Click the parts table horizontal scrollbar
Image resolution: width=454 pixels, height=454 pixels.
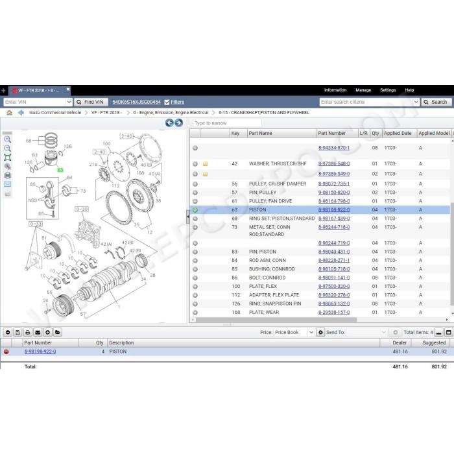coord(276,320)
